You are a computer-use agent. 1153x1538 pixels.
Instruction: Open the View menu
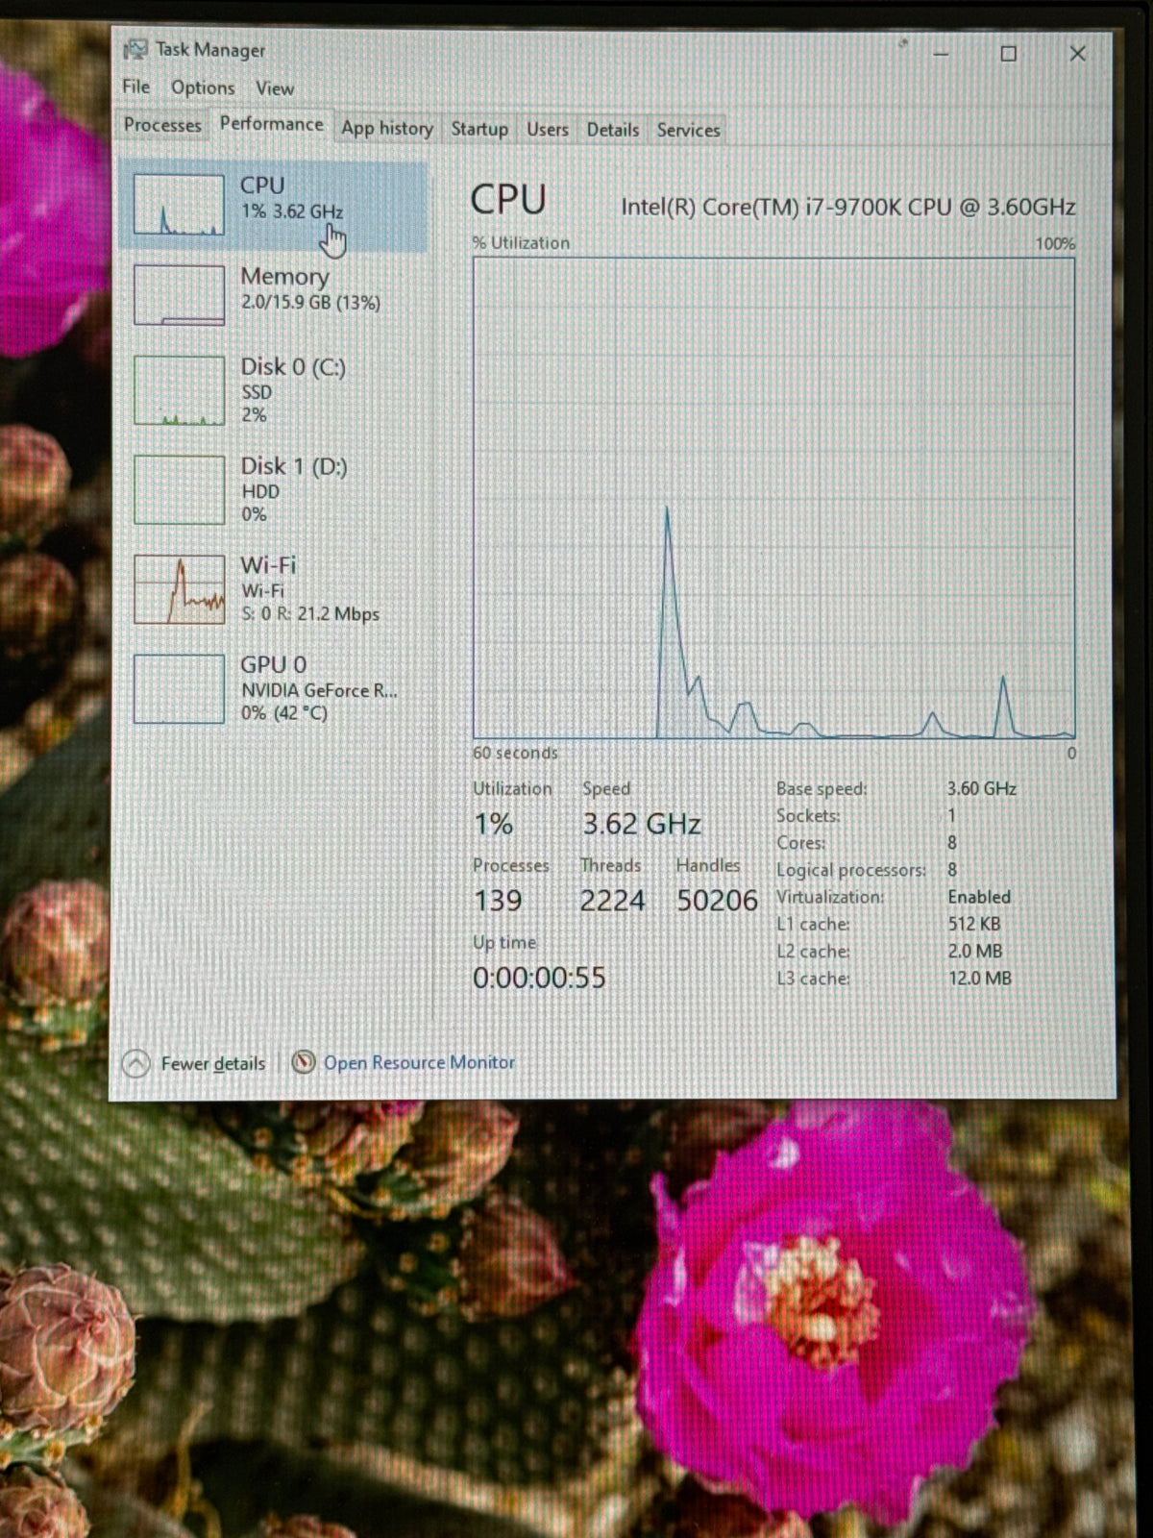[275, 88]
